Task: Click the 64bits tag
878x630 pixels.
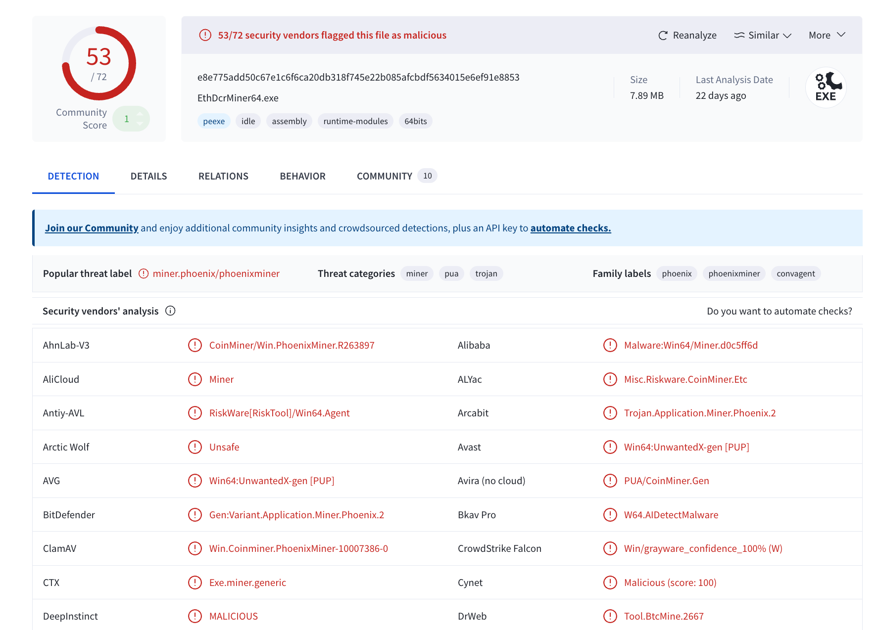Action: [416, 121]
